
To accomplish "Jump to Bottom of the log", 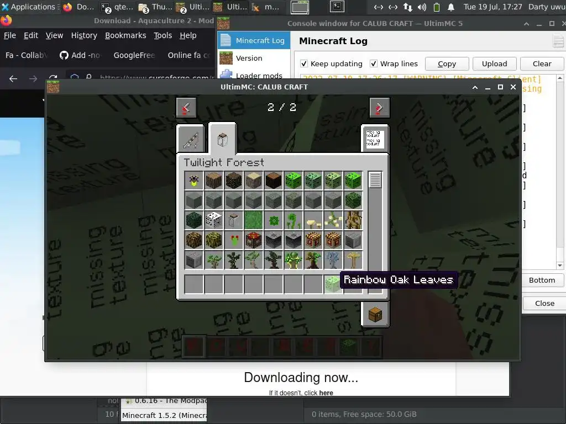I will [x=542, y=280].
